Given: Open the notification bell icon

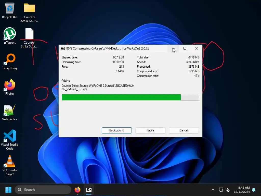Looking at the screenshot, I should click(x=254, y=190).
